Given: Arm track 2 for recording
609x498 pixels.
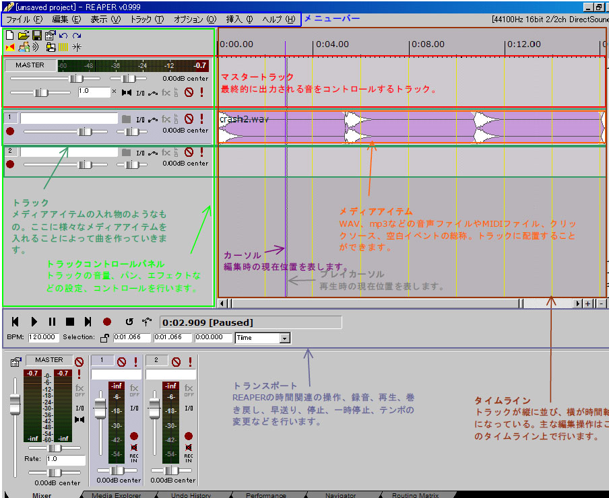Looking at the screenshot, I should point(10,164).
